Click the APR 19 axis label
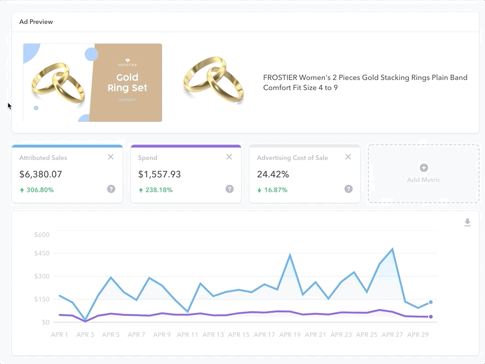Image resolution: width=485 pixels, height=364 pixels. pyautogui.click(x=290, y=335)
